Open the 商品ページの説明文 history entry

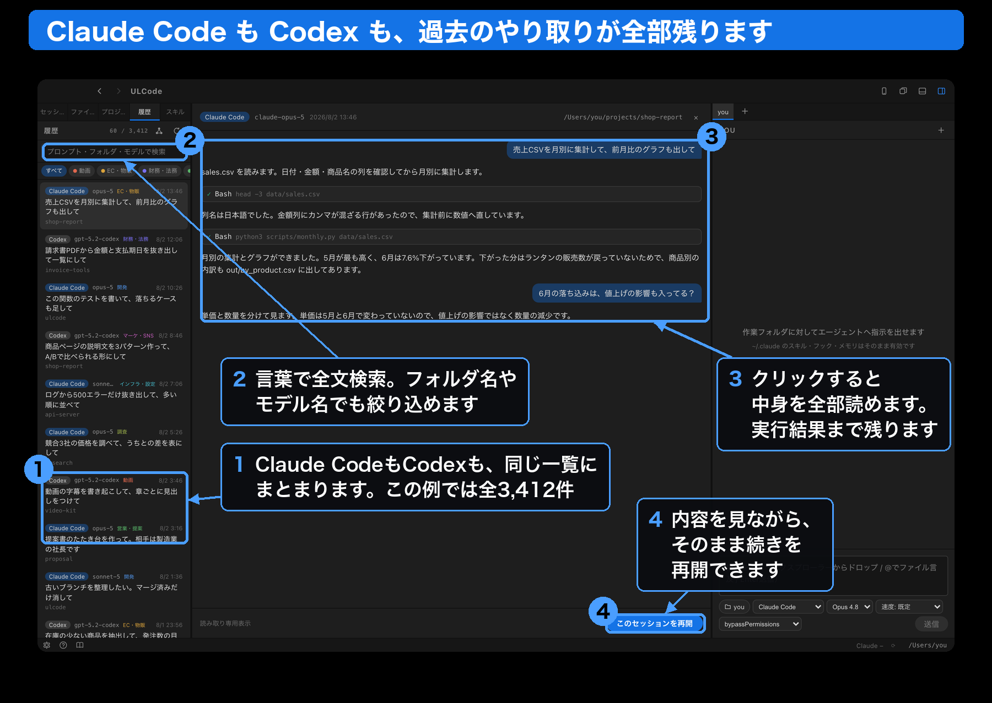(x=114, y=351)
